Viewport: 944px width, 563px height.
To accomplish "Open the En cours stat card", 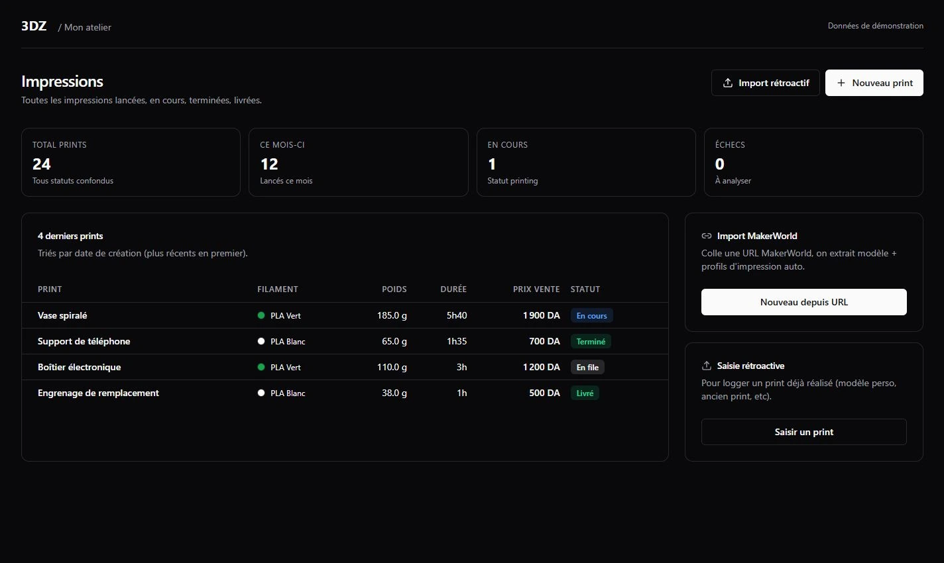I will pos(586,162).
